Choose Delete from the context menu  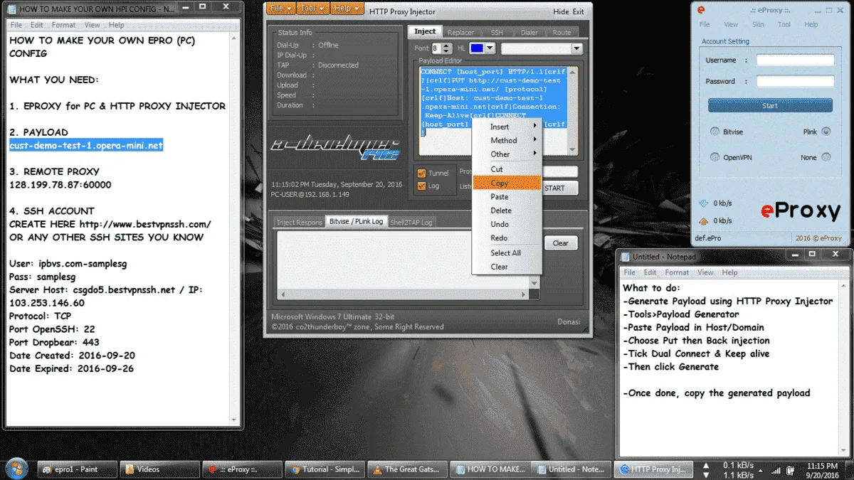[x=507, y=210]
